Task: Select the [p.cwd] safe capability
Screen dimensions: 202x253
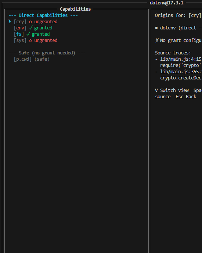Action: [32, 59]
